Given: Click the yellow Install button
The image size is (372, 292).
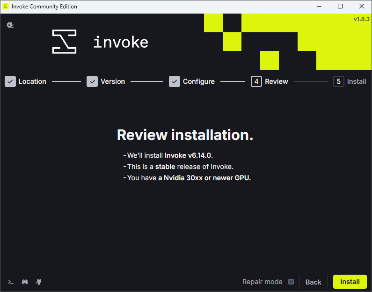Looking at the screenshot, I should click(350, 282).
